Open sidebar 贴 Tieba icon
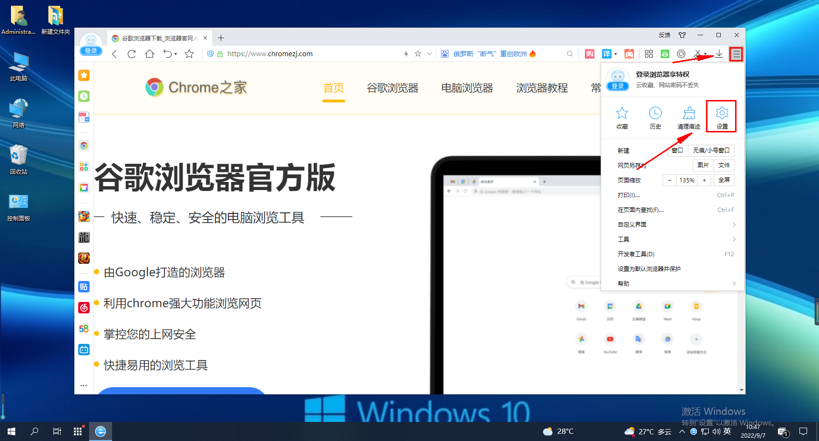The height and width of the screenshot is (441, 819). [x=84, y=287]
